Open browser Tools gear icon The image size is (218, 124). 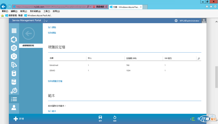(x=215, y=7)
